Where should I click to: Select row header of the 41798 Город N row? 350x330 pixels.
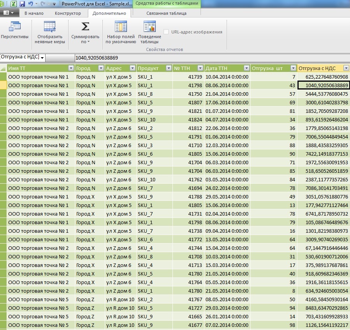pyautogui.click(x=3, y=86)
